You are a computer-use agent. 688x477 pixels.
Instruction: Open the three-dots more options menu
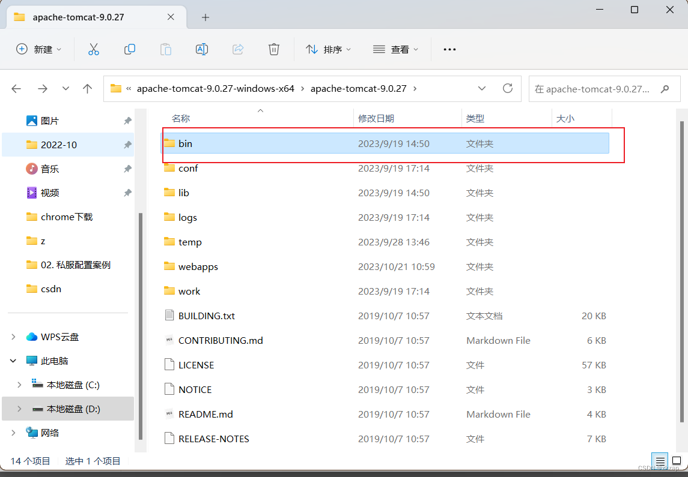coord(449,49)
